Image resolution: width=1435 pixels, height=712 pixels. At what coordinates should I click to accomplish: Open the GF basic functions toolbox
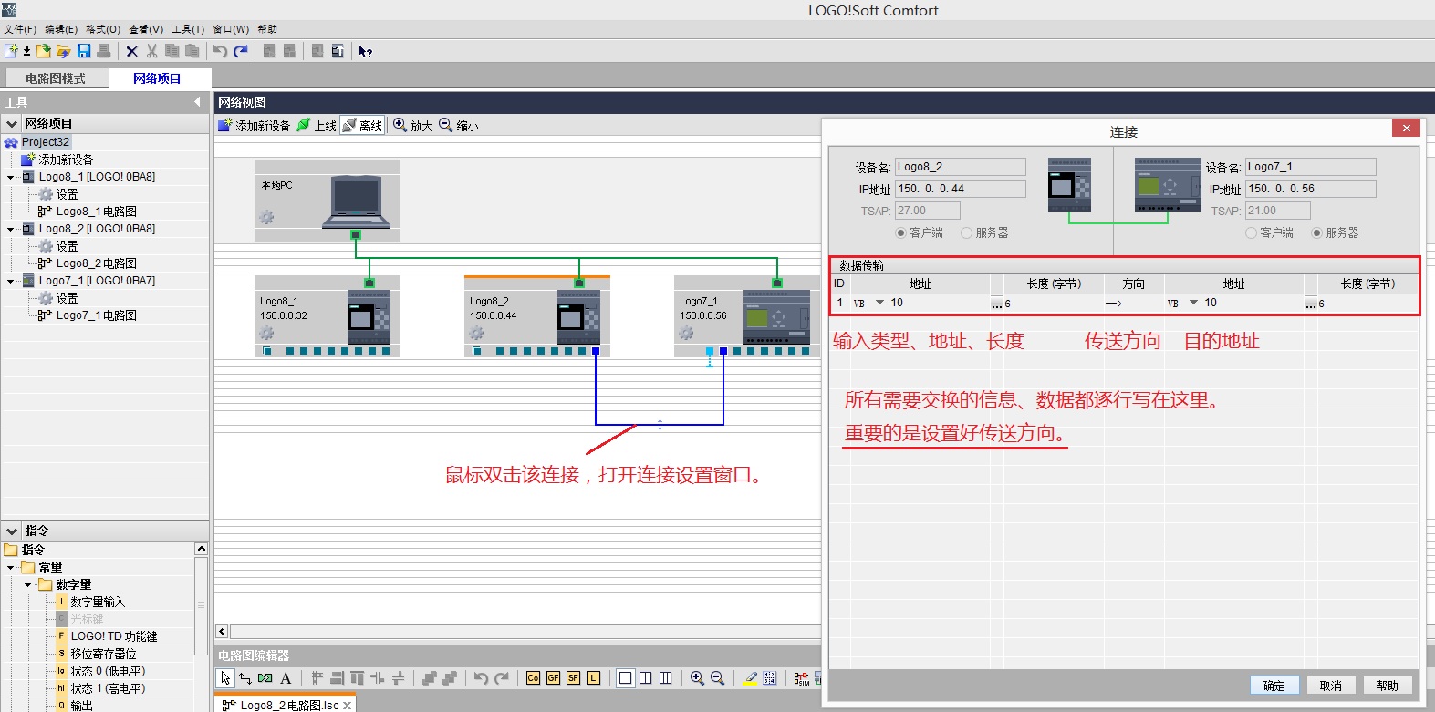coord(553,678)
